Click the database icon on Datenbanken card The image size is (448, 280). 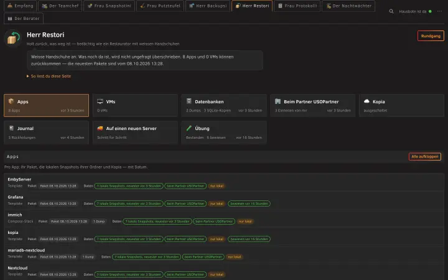[x=189, y=101]
